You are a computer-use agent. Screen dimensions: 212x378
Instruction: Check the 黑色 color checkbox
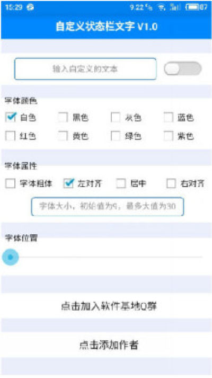point(63,117)
